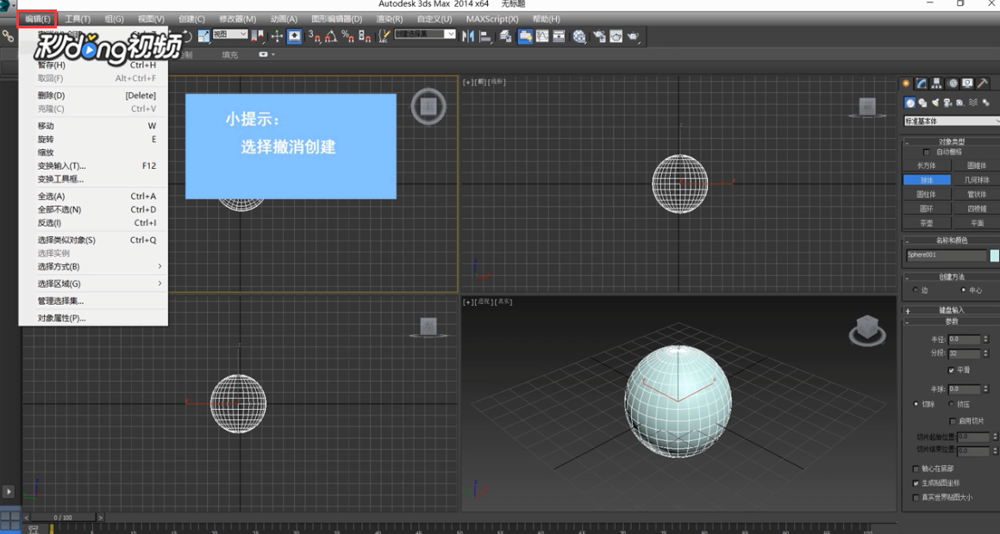Click the 茶壶 button
The height and width of the screenshot is (534, 1000).
click(927, 223)
